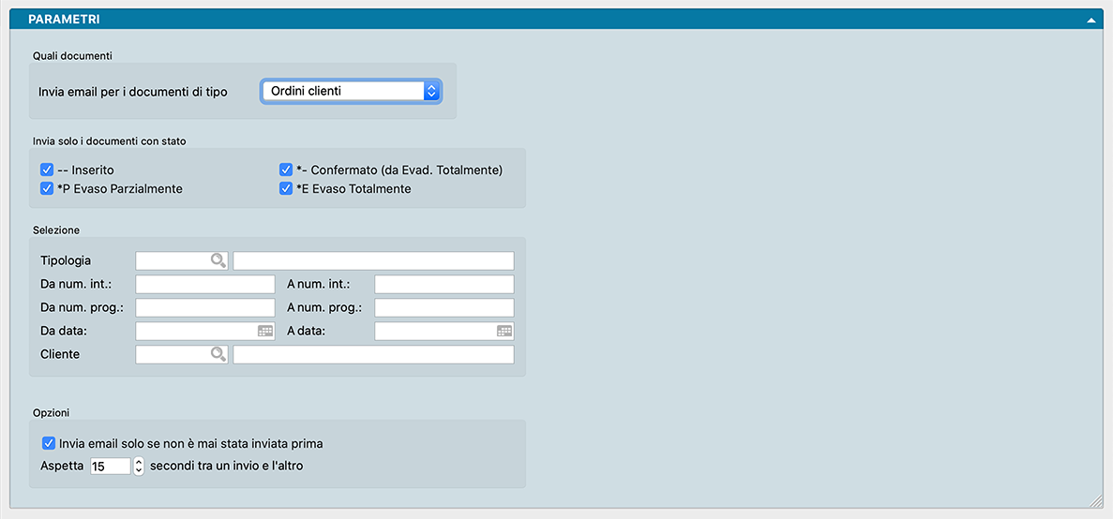The image size is (1113, 519).
Task: Click the seconds stepper arrows
Action: (x=139, y=466)
